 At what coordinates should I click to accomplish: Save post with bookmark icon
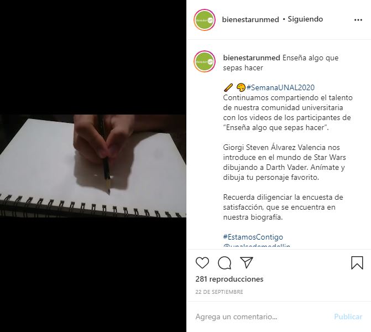click(357, 263)
